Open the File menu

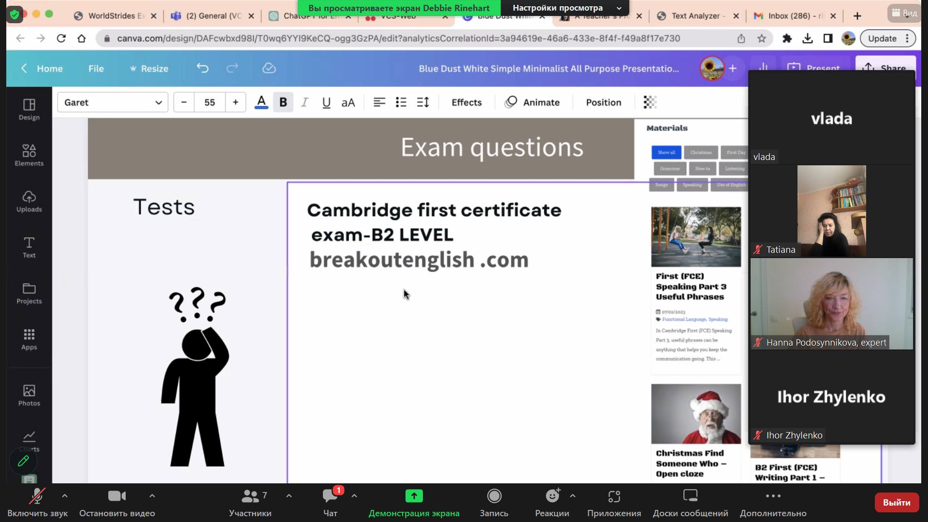pyautogui.click(x=96, y=68)
